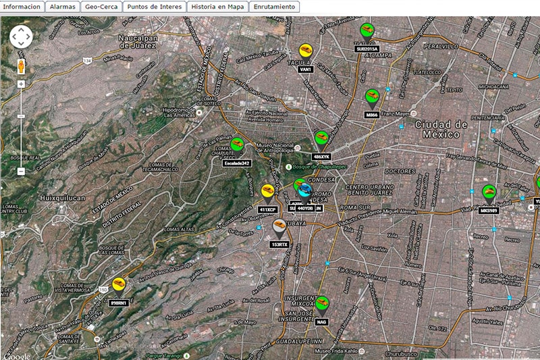540x360 pixels.
Task: Open the Informacion tab
Action: pyautogui.click(x=22, y=7)
